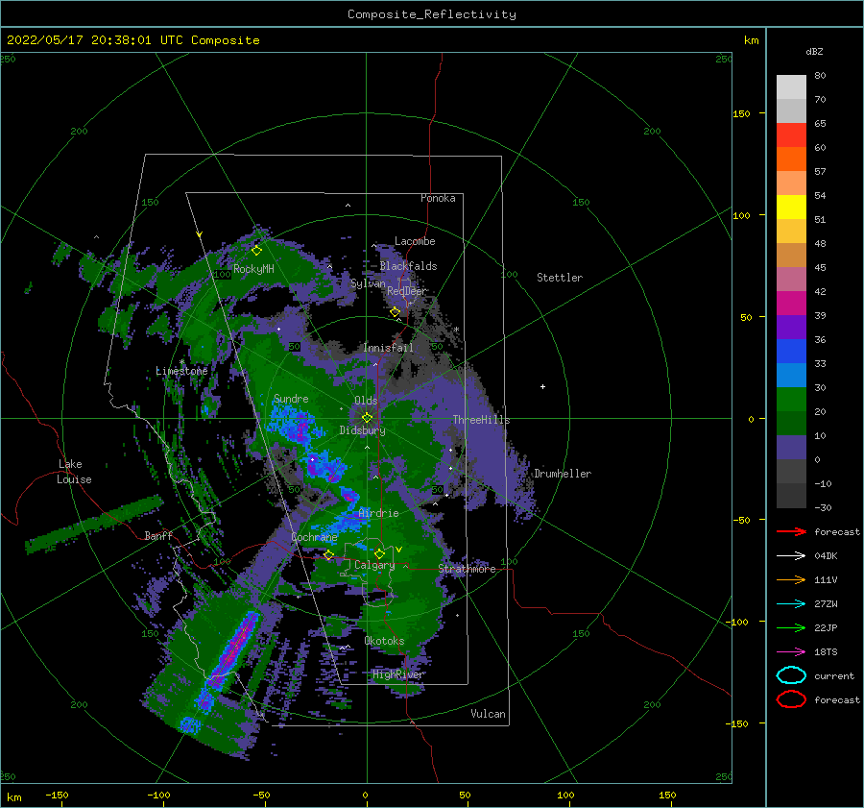The image size is (864, 808).
Task: Click the Cochrane town label
Action: 314,537
